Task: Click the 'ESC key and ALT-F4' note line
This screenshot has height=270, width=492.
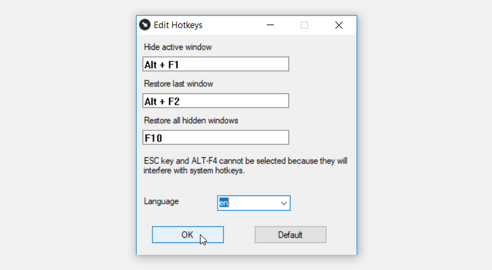Action: pyautogui.click(x=245, y=161)
